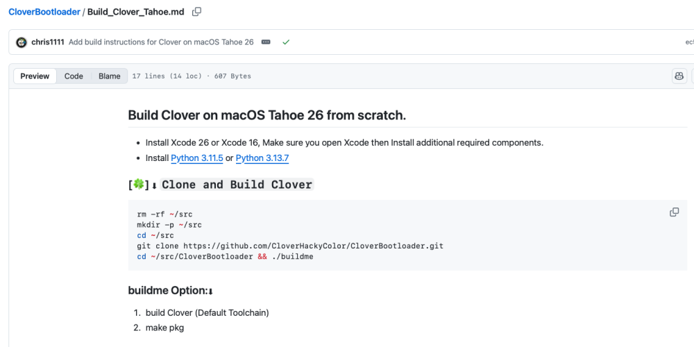694x347 pixels.
Task: Click 'git clone https://github.com/CloverHackyColor' code line
Action: coord(290,246)
